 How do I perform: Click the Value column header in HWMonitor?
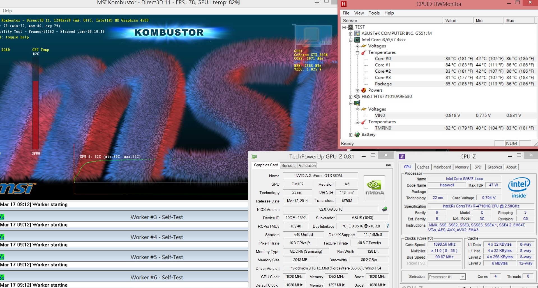coord(458,20)
